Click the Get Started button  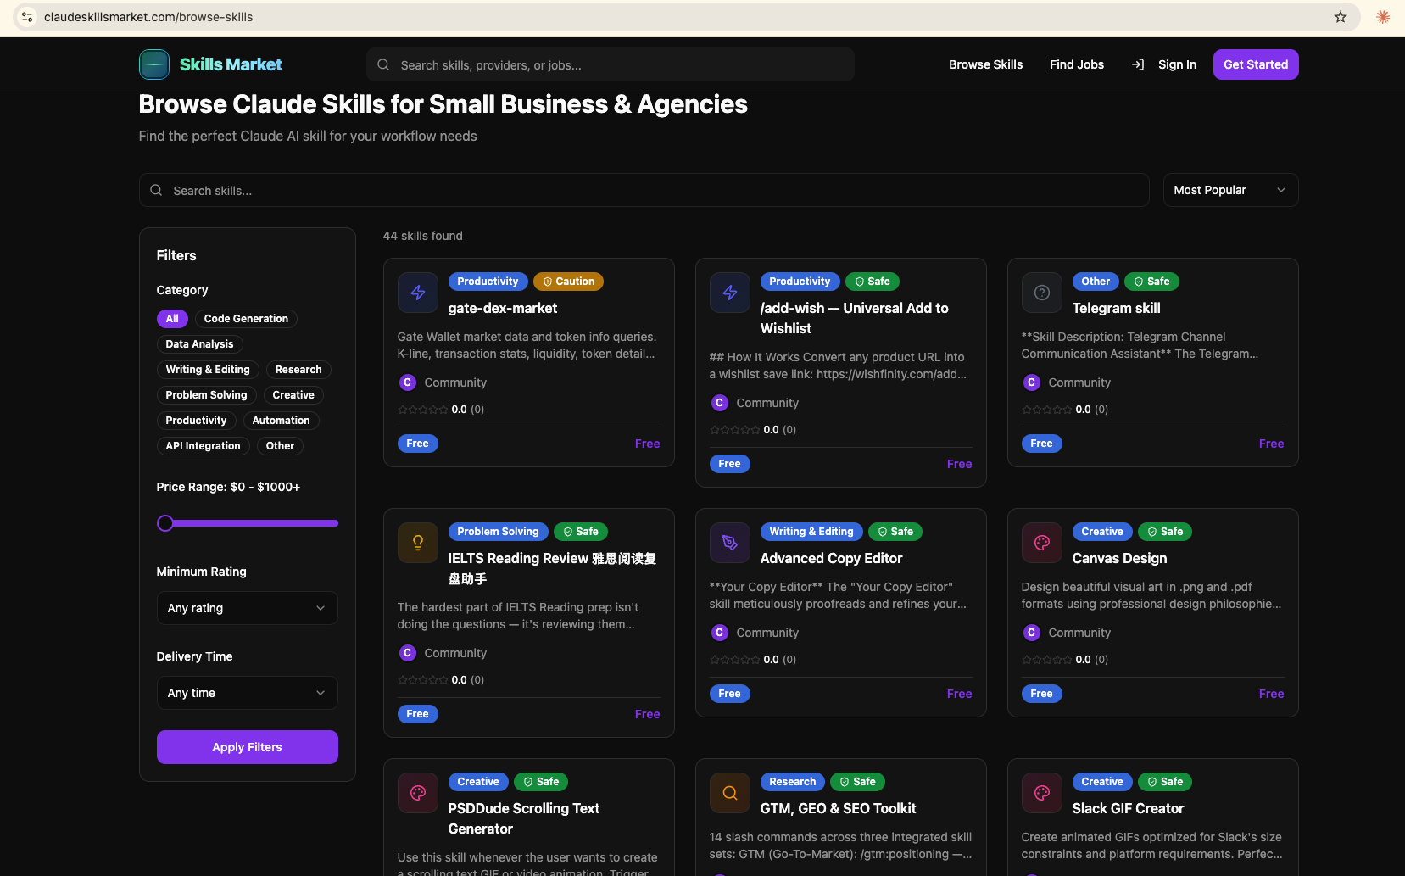[1255, 64]
